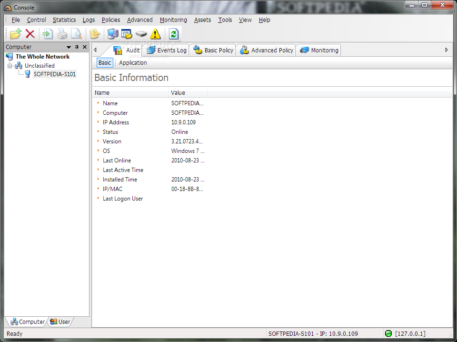Switch to the Events Log tab
Viewport: 457px width, 342px height.
(x=167, y=50)
